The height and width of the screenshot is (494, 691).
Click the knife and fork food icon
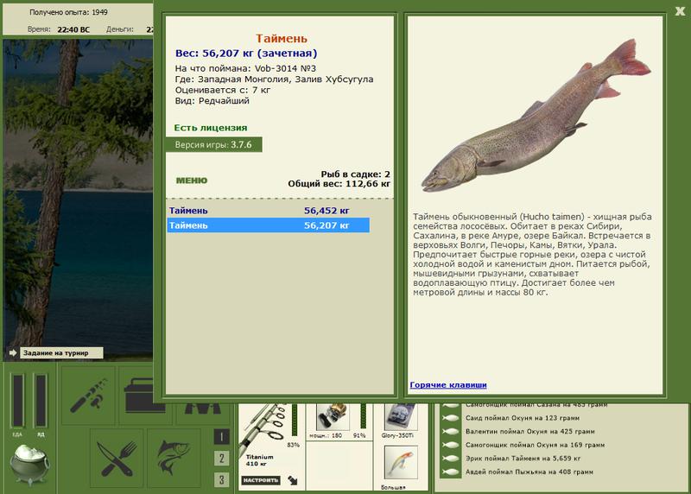(x=117, y=459)
